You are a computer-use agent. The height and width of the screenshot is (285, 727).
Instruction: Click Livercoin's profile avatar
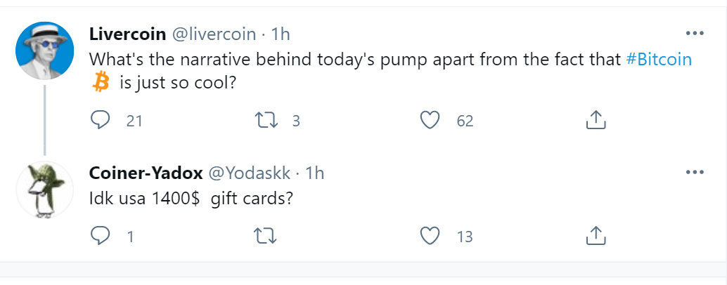click(44, 50)
